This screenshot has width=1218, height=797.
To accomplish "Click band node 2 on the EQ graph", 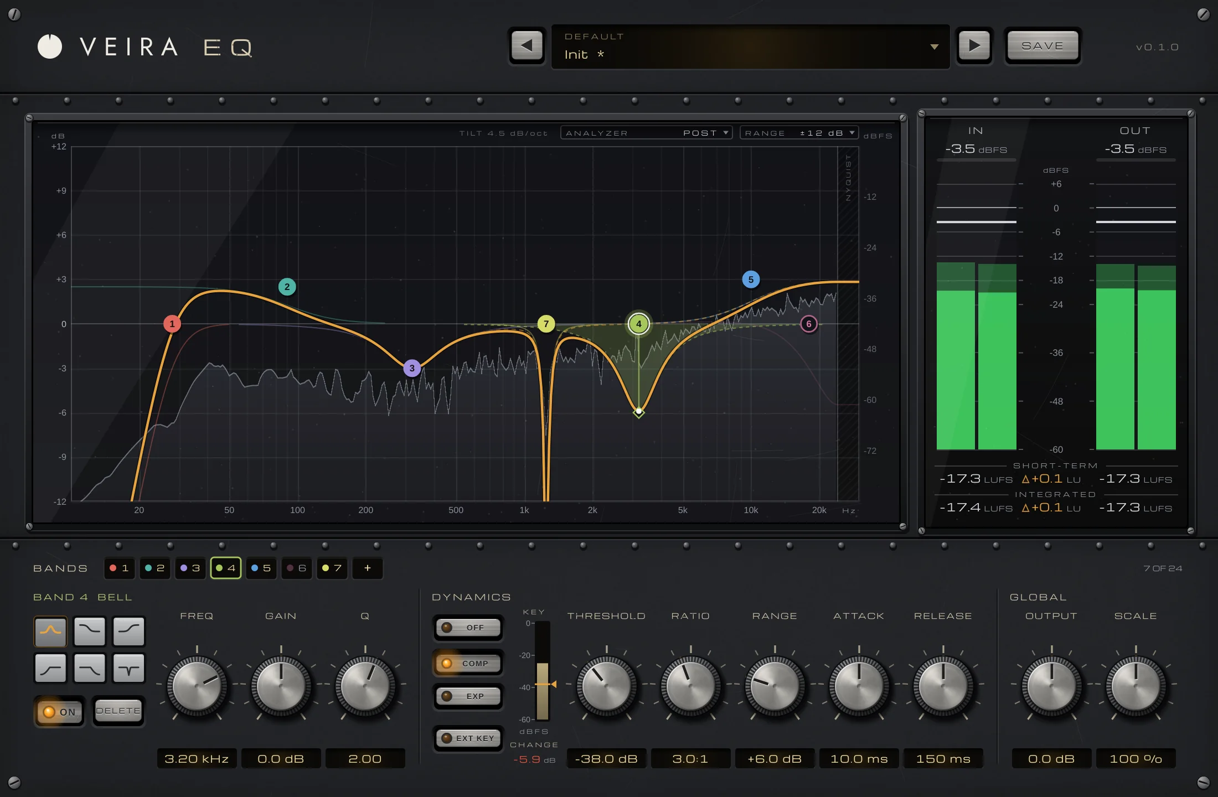I will [287, 287].
